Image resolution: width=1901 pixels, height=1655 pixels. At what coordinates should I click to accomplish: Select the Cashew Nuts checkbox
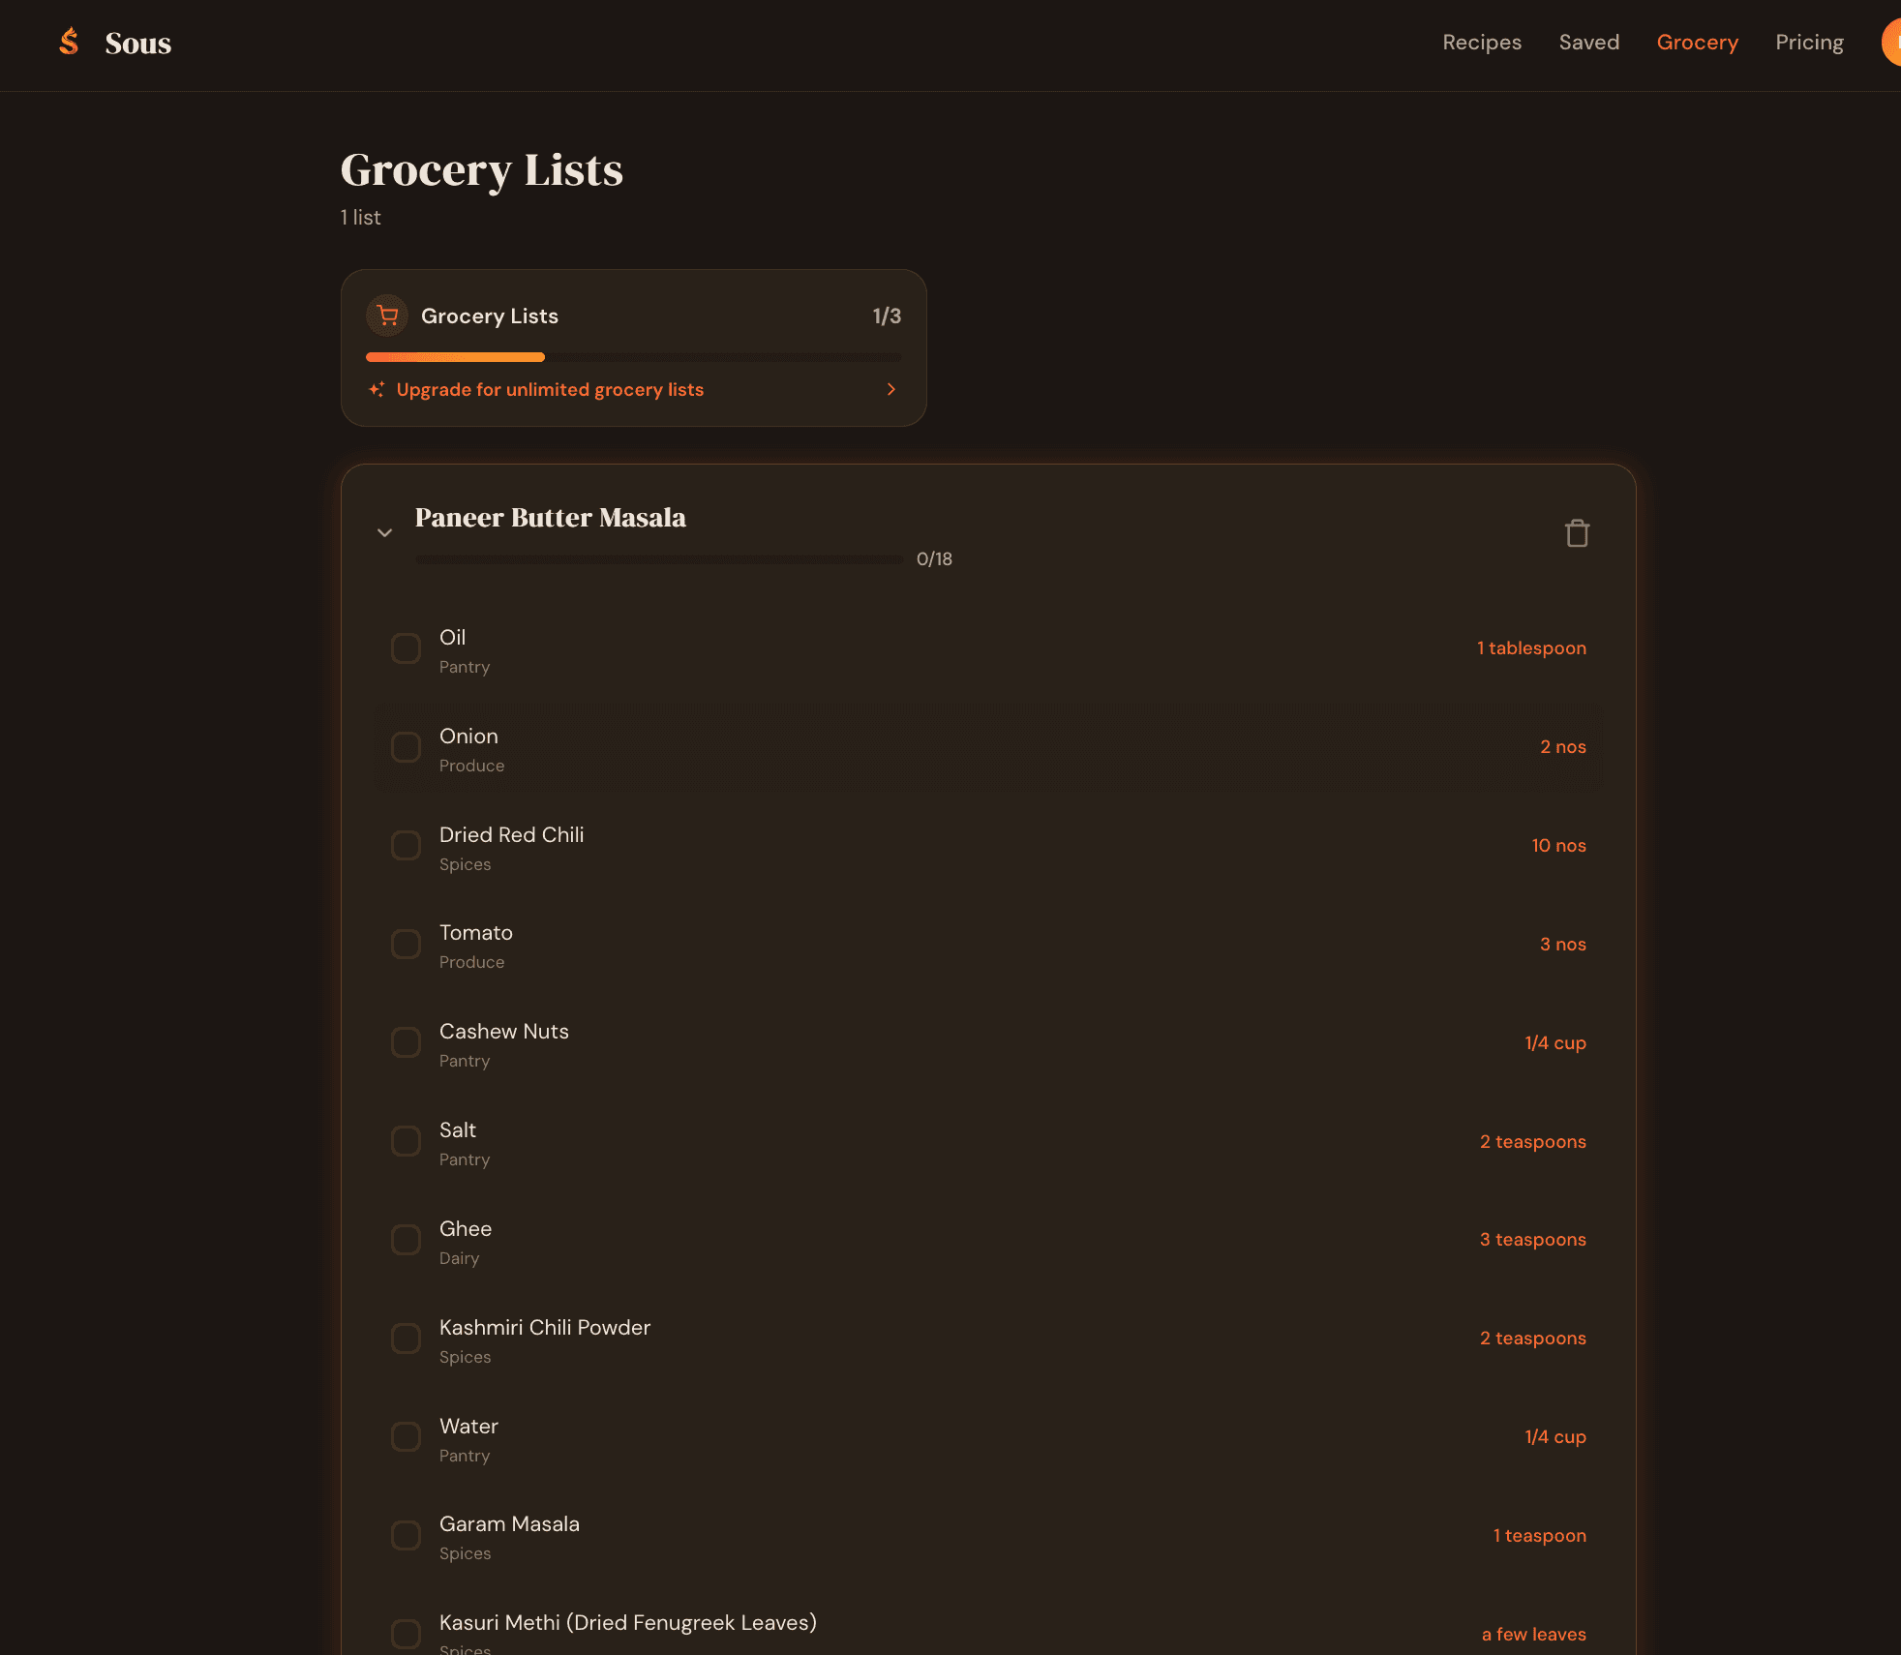click(406, 1042)
